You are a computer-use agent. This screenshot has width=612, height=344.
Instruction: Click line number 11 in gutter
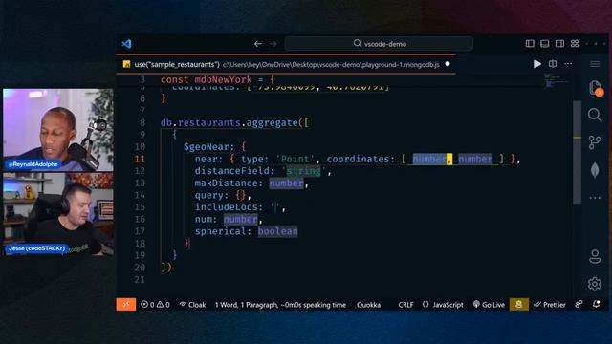click(140, 160)
